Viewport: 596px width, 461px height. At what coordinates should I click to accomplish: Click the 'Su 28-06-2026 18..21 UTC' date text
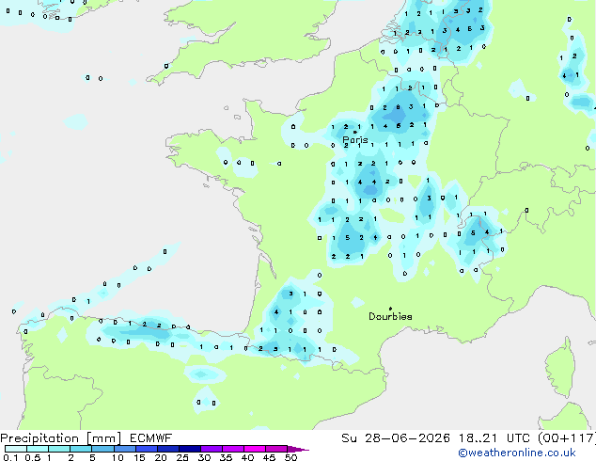click(x=435, y=438)
